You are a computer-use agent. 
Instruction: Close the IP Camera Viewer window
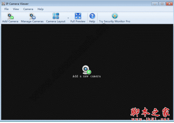[x=169, y=4]
